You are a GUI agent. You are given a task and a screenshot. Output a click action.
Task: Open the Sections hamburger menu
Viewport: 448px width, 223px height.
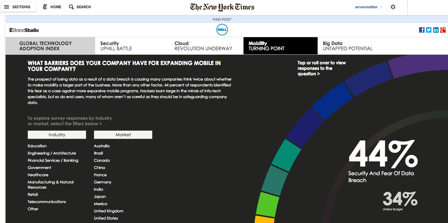click(x=18, y=7)
